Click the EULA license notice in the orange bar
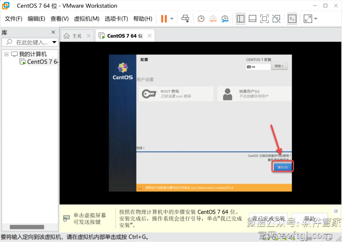The height and width of the screenshot is (242, 342). [x=189, y=188]
